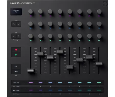The width and height of the screenshot is (115, 97).
Task: Toggle button 12 in Mute/Select row
Action: click(60, 90)
